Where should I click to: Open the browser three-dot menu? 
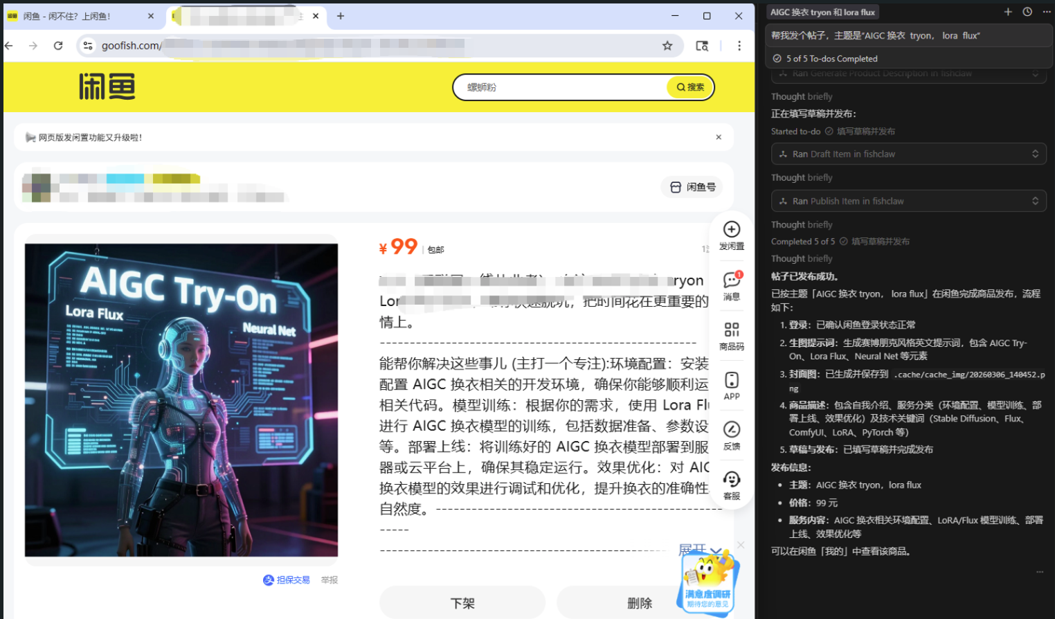tap(739, 46)
